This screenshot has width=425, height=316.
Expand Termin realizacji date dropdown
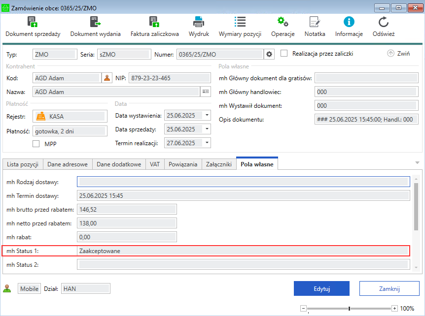click(x=207, y=143)
